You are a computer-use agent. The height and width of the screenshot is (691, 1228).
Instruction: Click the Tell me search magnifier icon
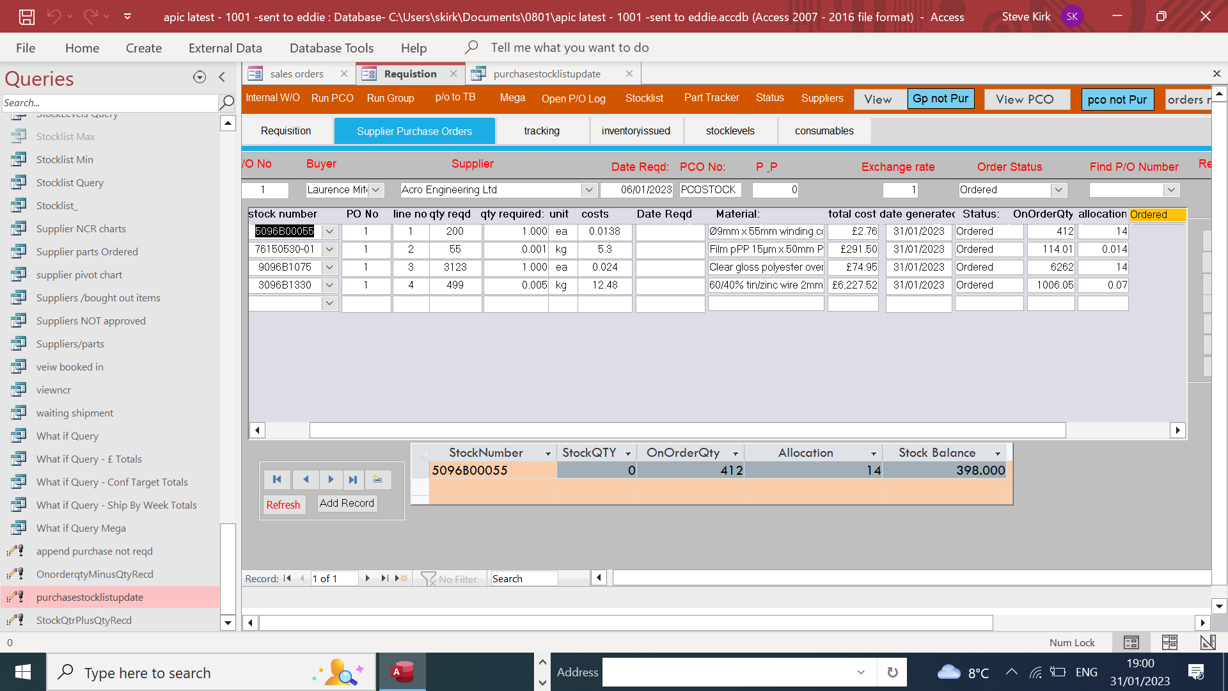pos(471,47)
